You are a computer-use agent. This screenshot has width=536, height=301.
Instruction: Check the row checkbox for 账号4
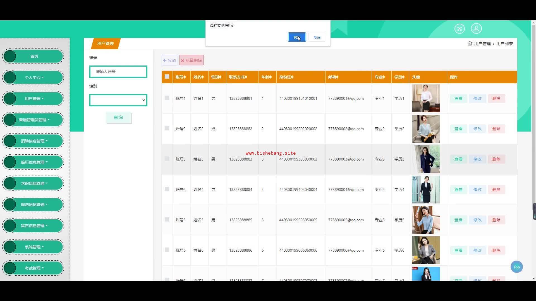(x=167, y=189)
